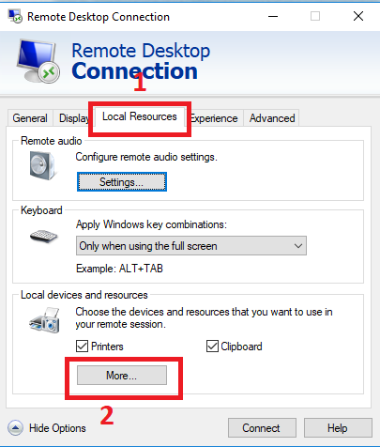Click the dropdown chevron arrow
Image resolution: width=380 pixels, height=447 pixels.
[x=298, y=246]
